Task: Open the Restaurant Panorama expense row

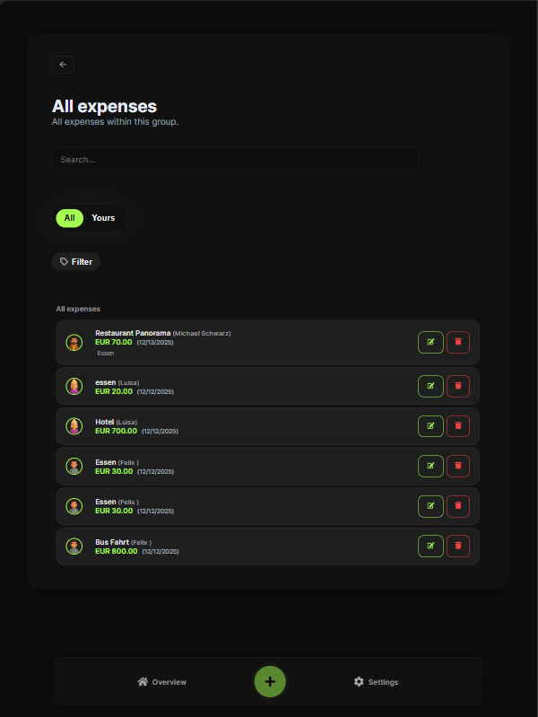Action: tap(269, 343)
